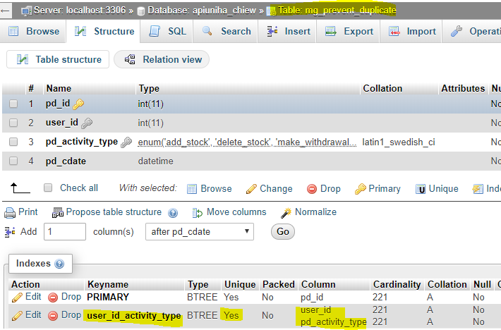Click the Primary key icon in With selected

[360, 189]
